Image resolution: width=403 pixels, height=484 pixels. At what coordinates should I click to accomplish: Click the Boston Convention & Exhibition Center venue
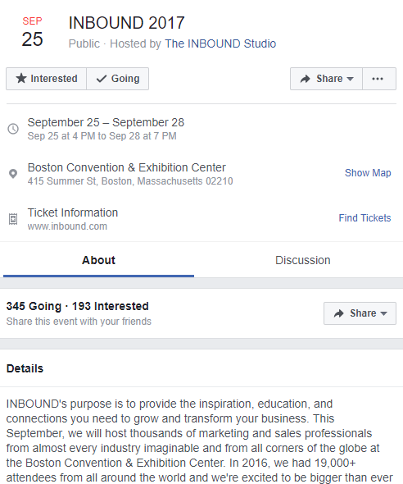(x=127, y=167)
